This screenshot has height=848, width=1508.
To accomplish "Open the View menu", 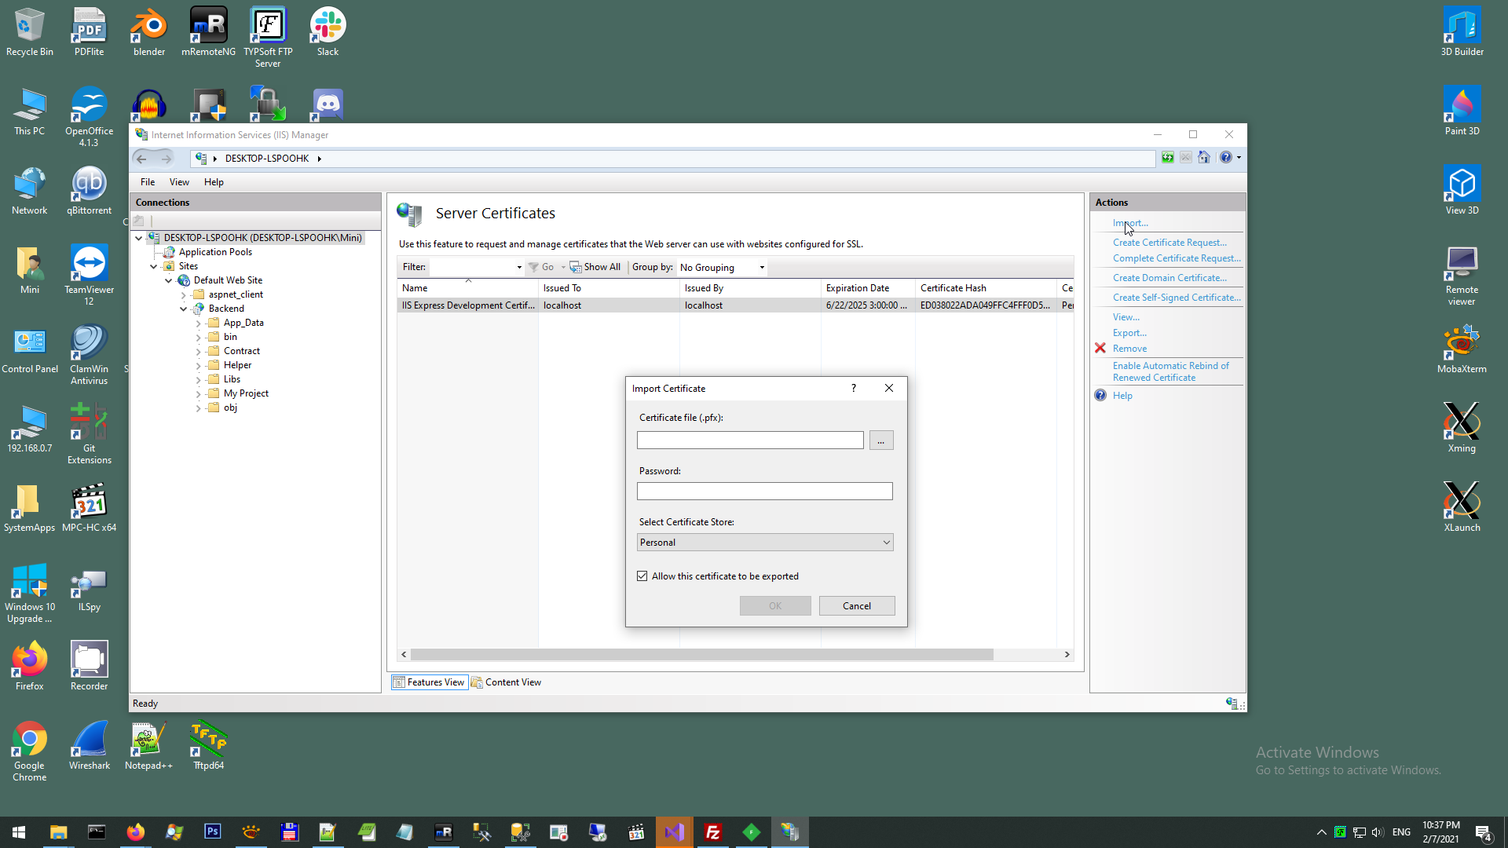I will coord(179,182).
